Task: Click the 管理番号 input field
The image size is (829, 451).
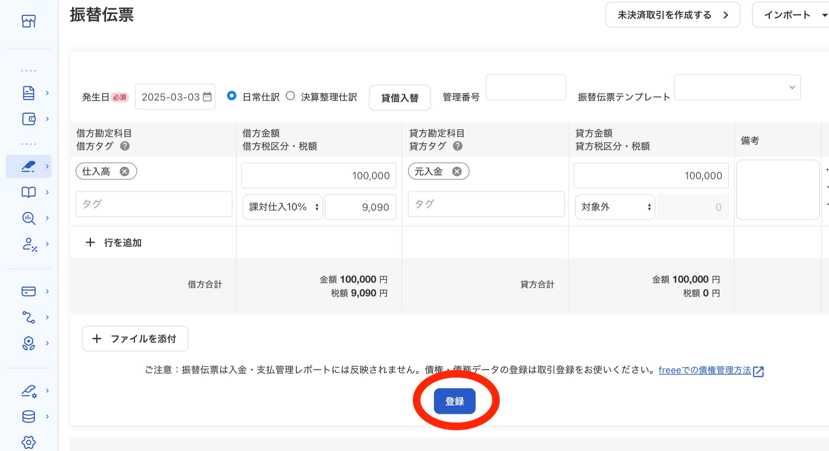Action: pyautogui.click(x=526, y=87)
